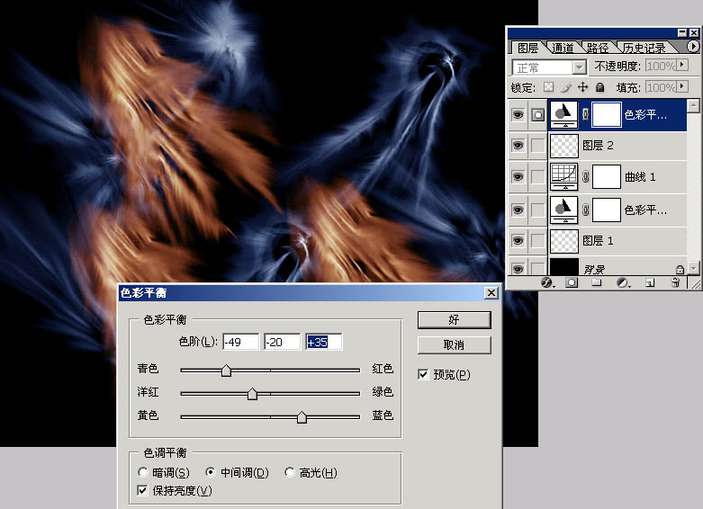Click unselected 色彩平 layer's adjustment thumbnail
This screenshot has height=509, width=703.
pyautogui.click(x=563, y=210)
